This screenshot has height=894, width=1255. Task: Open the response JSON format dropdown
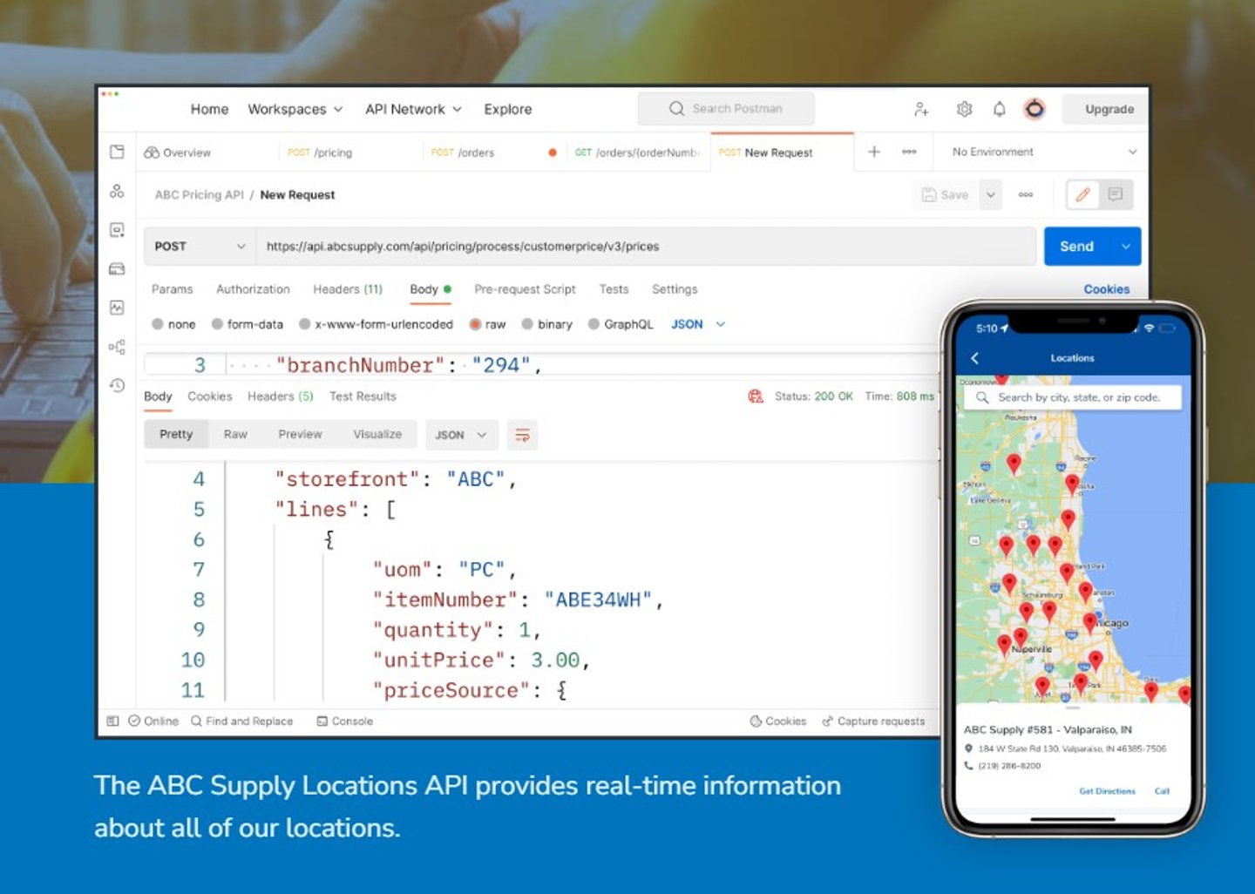pyautogui.click(x=461, y=435)
